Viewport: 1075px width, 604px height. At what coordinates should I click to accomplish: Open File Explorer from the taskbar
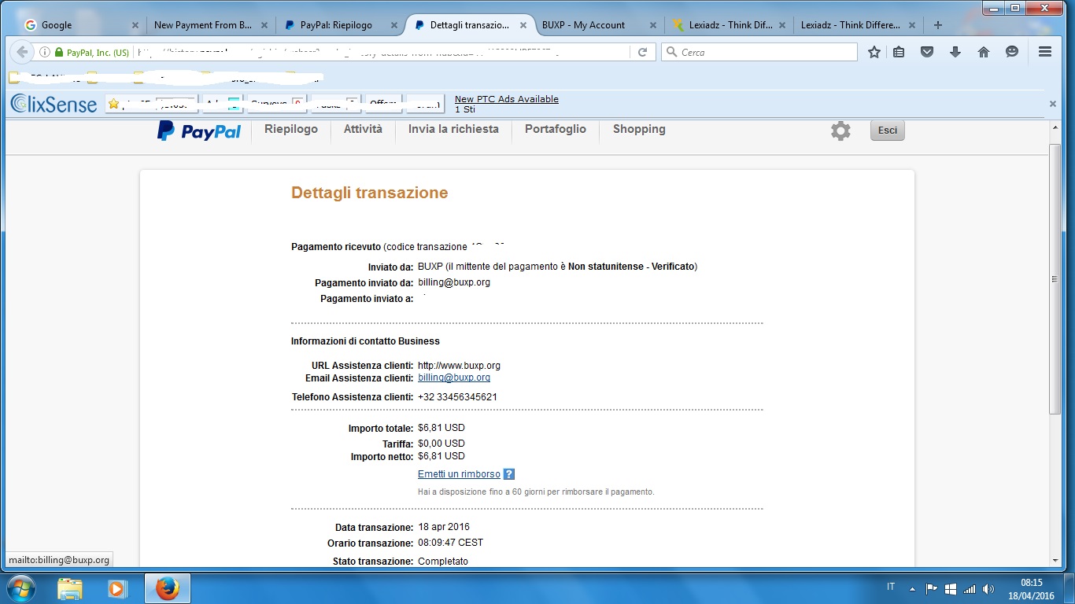pos(70,588)
